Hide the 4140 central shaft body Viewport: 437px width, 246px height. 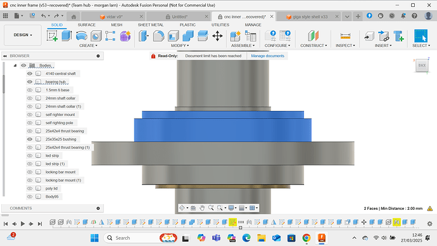[x=30, y=74]
